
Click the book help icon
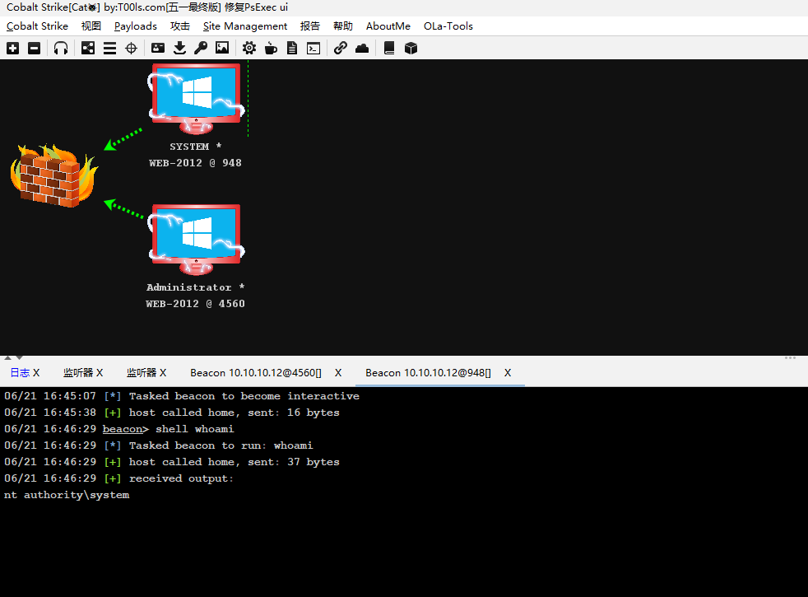click(x=389, y=49)
